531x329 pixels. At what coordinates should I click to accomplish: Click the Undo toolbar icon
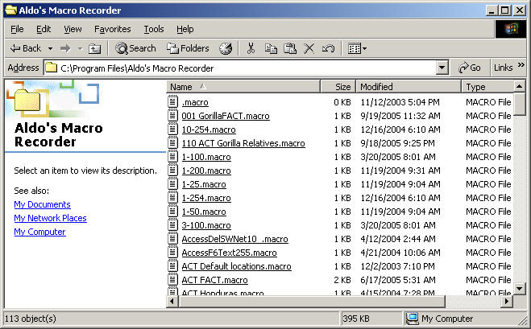(328, 49)
